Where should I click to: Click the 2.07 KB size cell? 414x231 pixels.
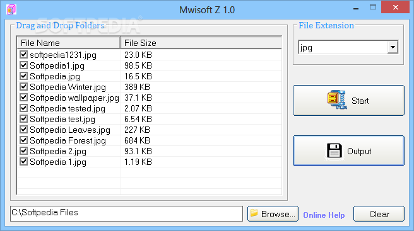(138, 108)
